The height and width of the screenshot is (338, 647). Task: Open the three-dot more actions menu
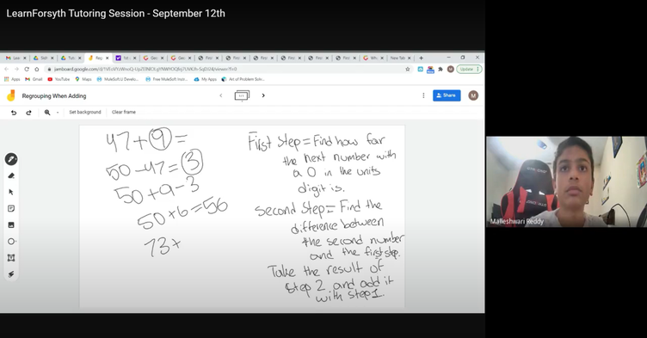click(423, 95)
